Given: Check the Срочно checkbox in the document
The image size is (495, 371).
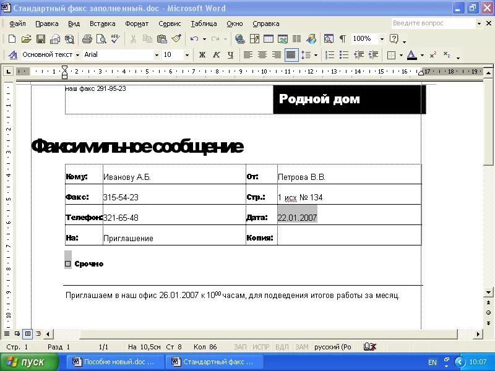Looking at the screenshot, I should coord(68,264).
